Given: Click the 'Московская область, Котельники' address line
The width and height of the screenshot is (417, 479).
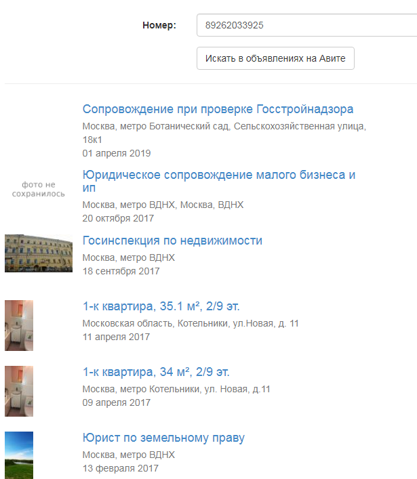Looking at the screenshot, I should coord(190,324).
